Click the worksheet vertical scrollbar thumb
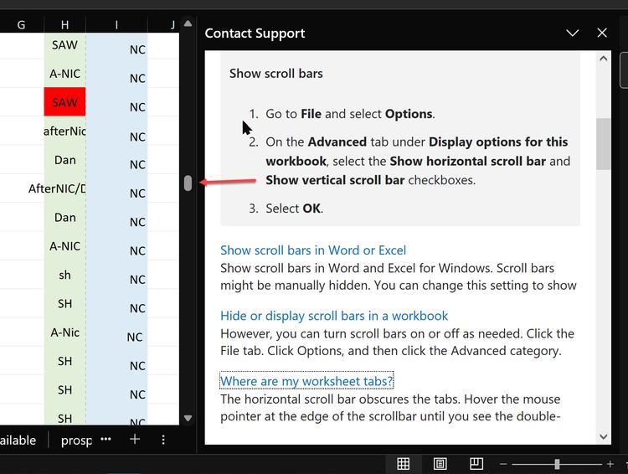 [188, 183]
